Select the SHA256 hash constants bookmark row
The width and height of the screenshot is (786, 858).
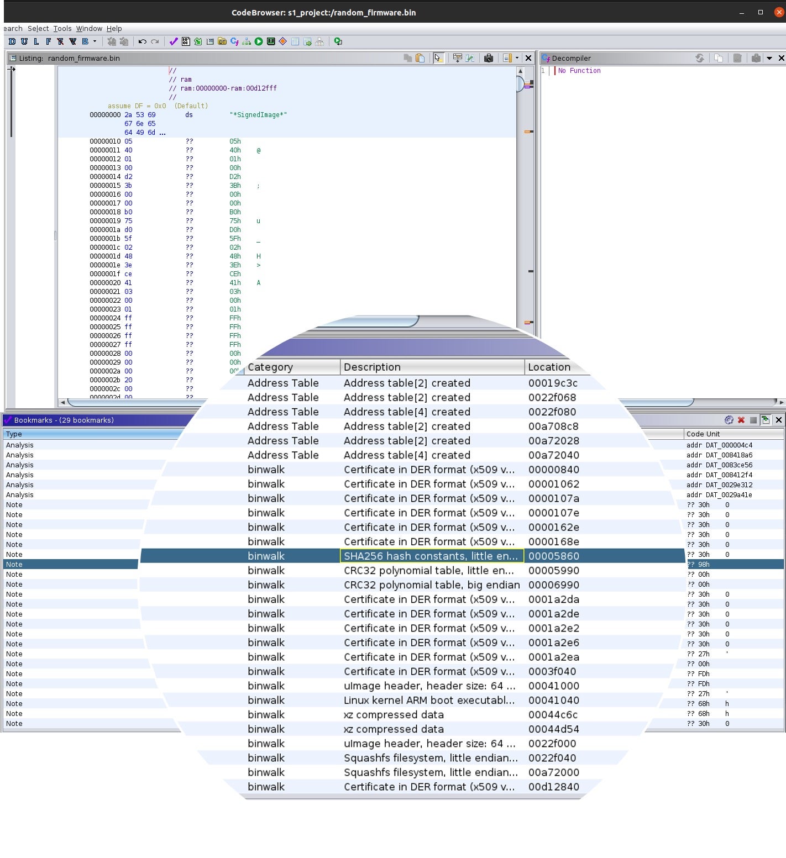click(x=431, y=556)
